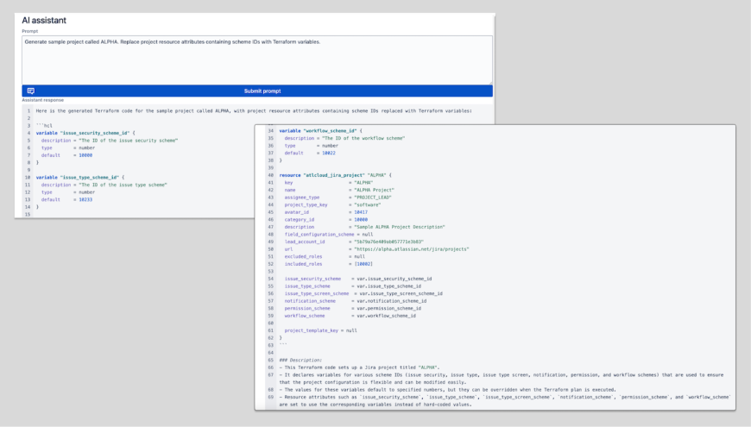Viewport: 751px width, 427px height.
Task: Click line number 10 in the code gutter
Action: pyautogui.click(x=28, y=177)
